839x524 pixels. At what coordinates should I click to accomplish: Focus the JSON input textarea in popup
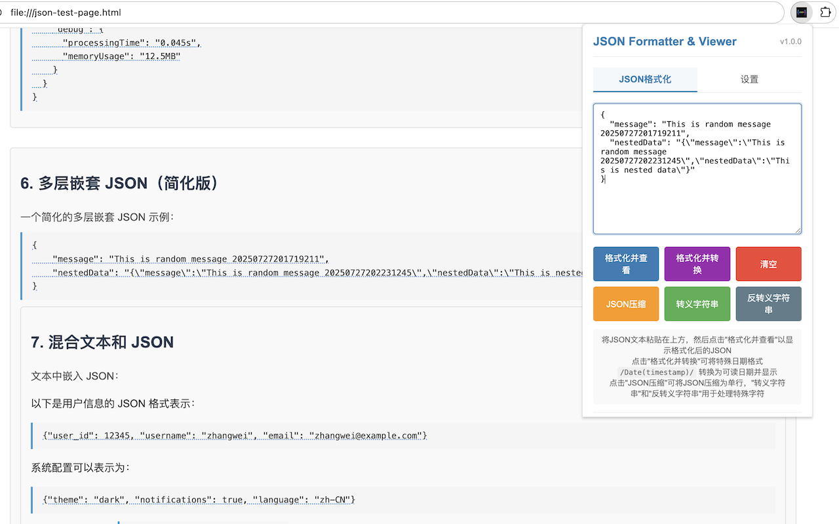[697, 168]
